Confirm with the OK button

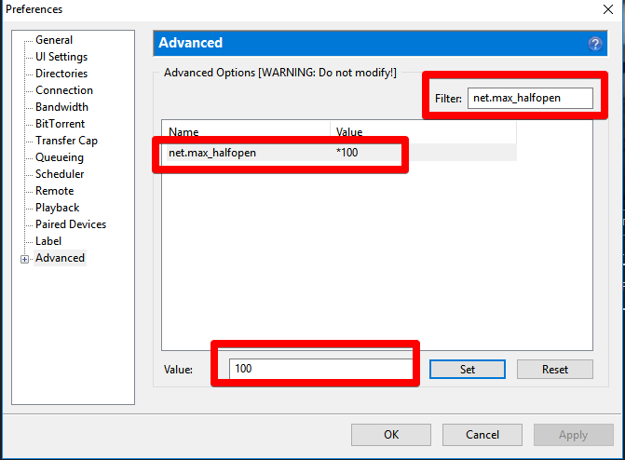(x=391, y=435)
